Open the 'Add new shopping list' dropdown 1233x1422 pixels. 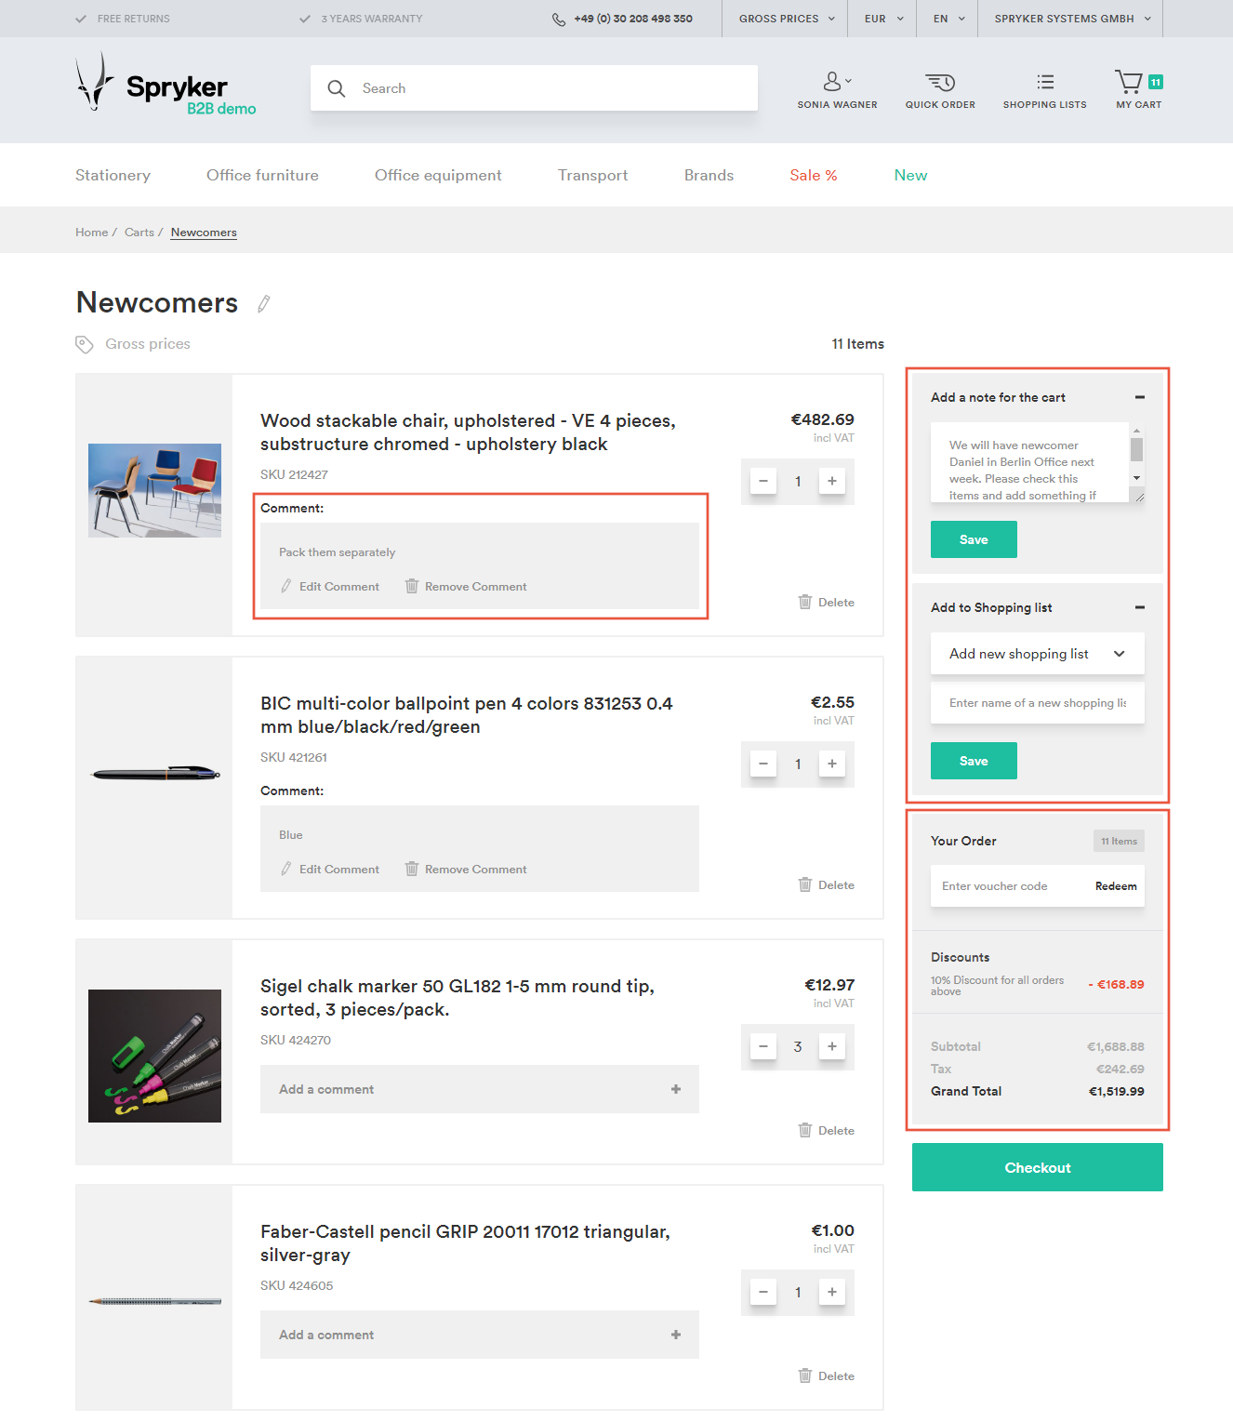click(x=1038, y=654)
